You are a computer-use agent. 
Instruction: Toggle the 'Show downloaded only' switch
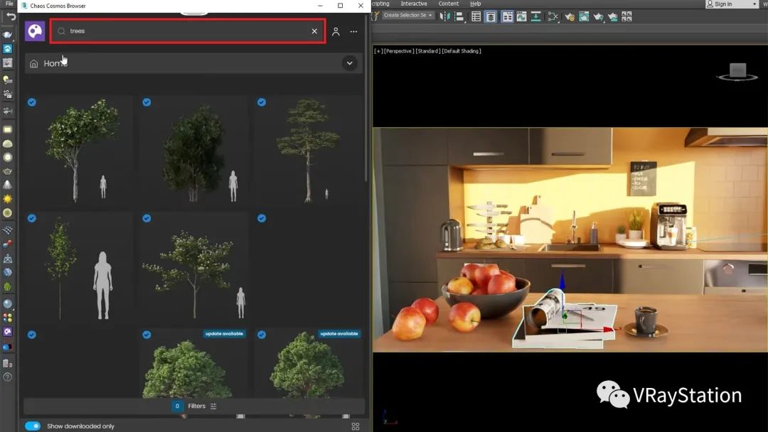33,426
